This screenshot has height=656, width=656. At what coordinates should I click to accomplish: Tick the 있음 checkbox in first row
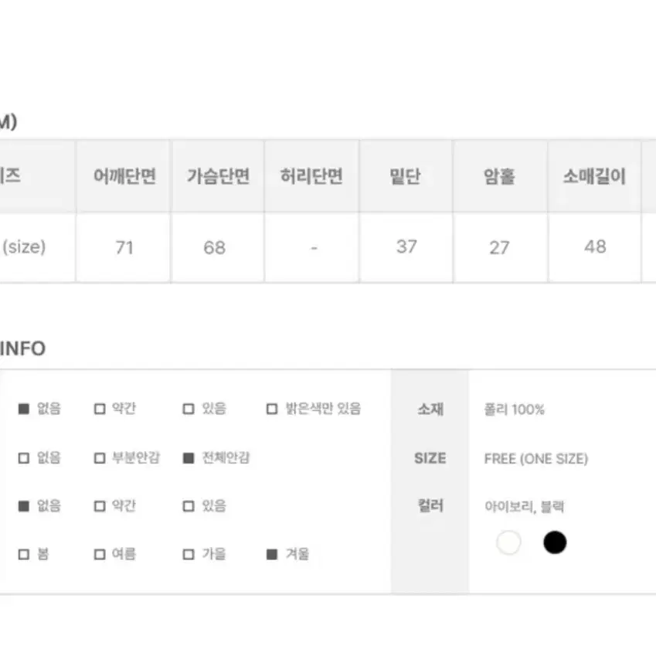pyautogui.click(x=189, y=409)
